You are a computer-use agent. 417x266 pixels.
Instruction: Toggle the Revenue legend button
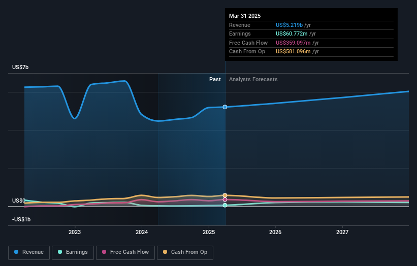pos(29,252)
